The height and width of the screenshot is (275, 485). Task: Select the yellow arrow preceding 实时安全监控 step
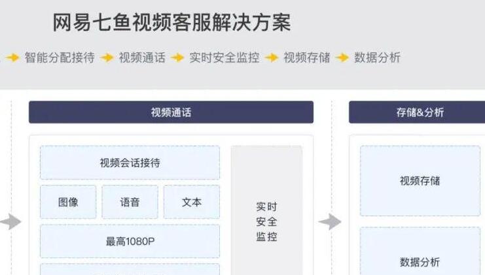pos(177,58)
